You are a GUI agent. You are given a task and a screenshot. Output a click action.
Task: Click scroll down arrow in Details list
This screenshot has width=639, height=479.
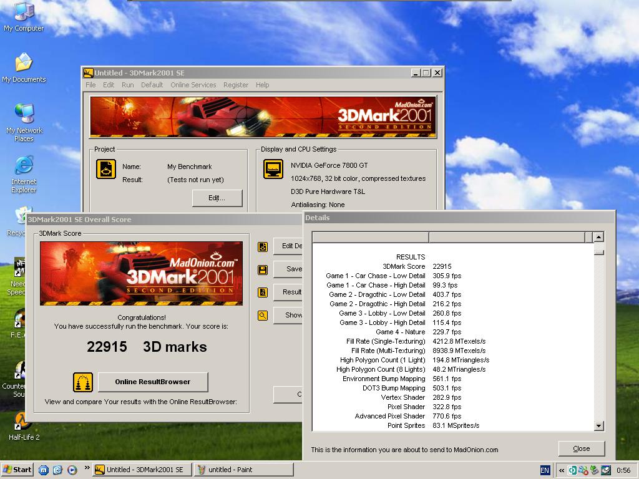tap(598, 426)
